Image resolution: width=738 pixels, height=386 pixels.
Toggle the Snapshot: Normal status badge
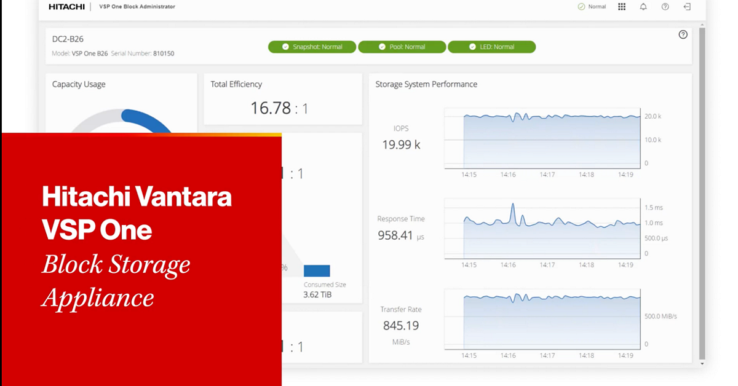(312, 47)
